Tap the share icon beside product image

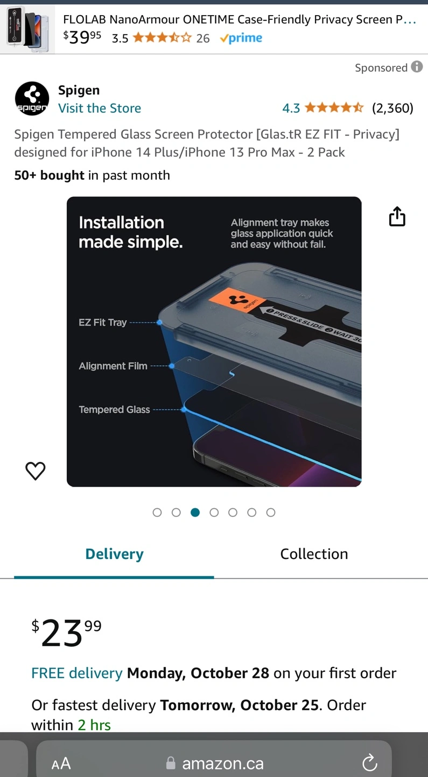click(397, 216)
